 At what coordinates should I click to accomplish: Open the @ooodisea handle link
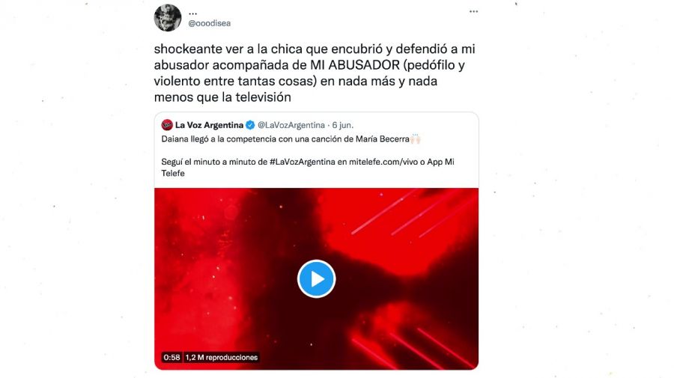pos(210,23)
